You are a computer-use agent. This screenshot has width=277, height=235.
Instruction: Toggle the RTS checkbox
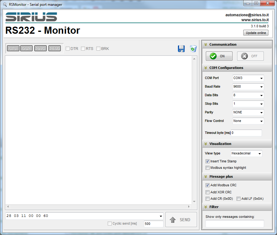tap(83, 49)
